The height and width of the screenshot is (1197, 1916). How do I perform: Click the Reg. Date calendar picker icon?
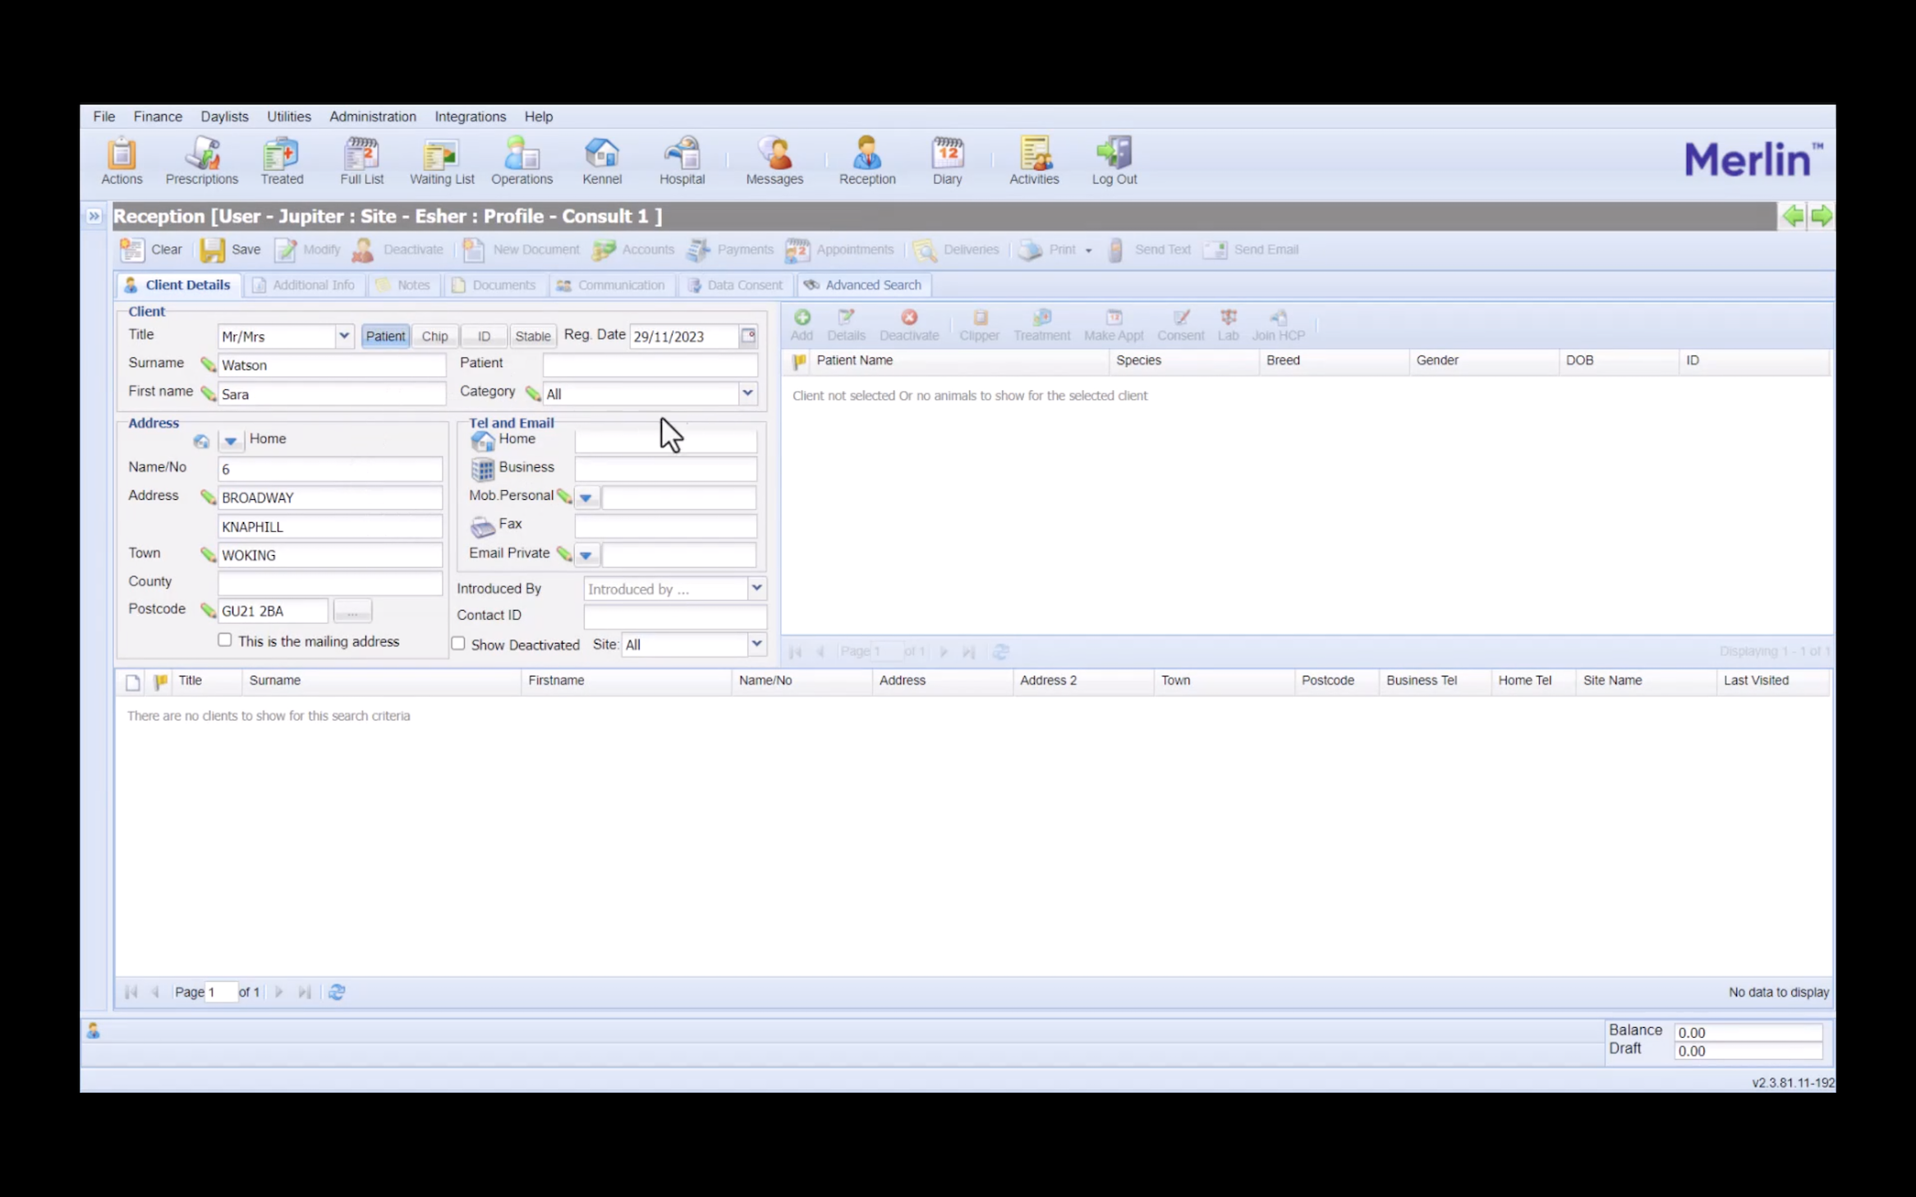748,336
